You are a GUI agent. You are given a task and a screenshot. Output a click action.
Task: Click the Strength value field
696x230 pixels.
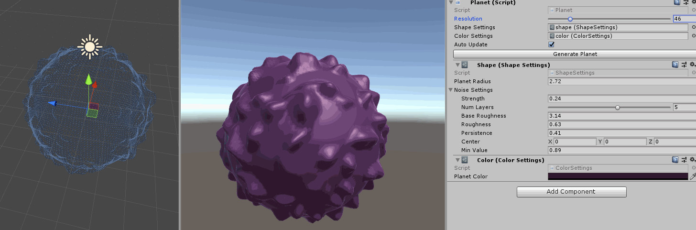622,99
